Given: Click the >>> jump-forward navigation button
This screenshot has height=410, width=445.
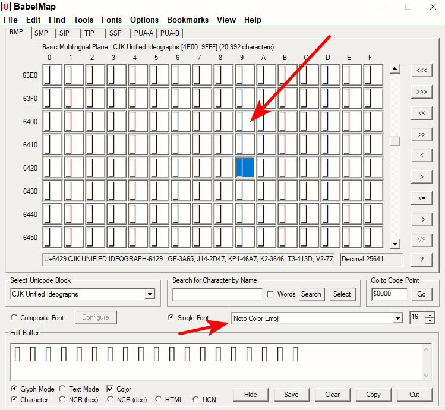Looking at the screenshot, I should [421, 92].
